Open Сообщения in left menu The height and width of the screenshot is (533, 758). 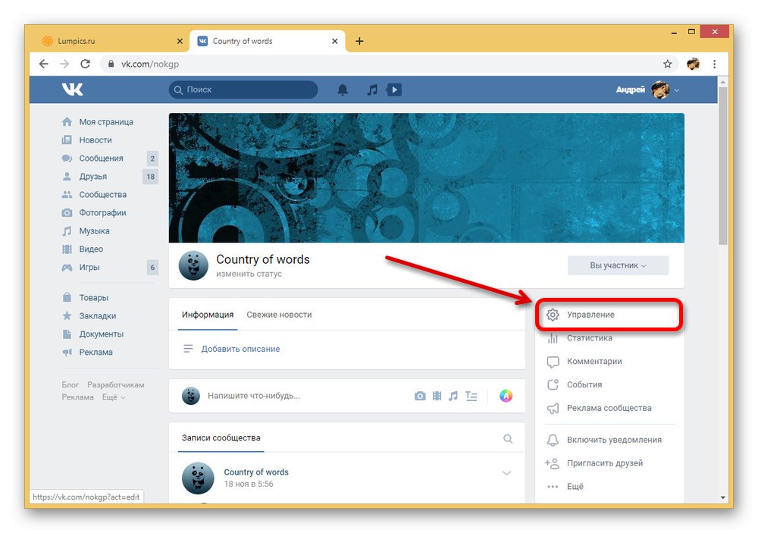101,158
